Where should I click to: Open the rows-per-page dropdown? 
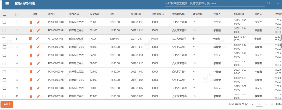coord(279,104)
